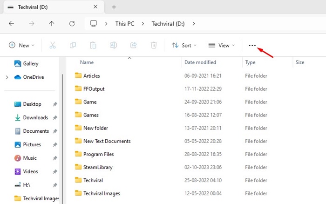Go up one level with up arrow
The height and width of the screenshot is (204, 326).
point(52,23)
